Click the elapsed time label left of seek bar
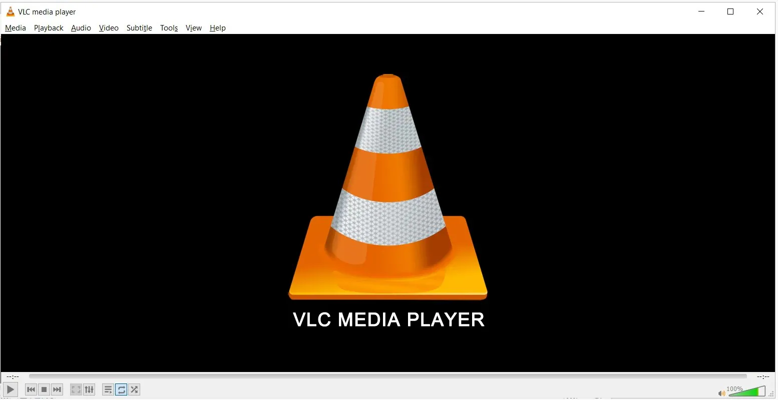The width and height of the screenshot is (778, 400). click(13, 376)
